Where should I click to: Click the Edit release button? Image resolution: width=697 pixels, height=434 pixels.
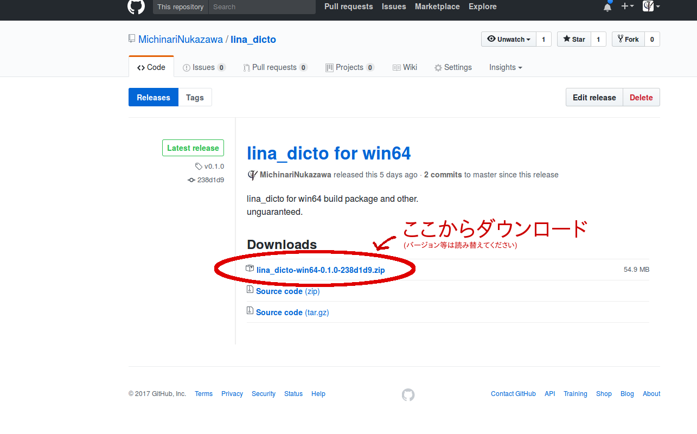click(x=594, y=98)
